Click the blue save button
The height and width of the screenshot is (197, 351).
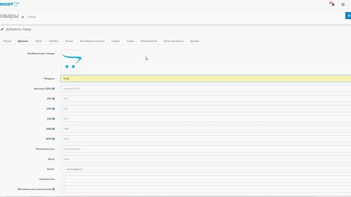348,16
